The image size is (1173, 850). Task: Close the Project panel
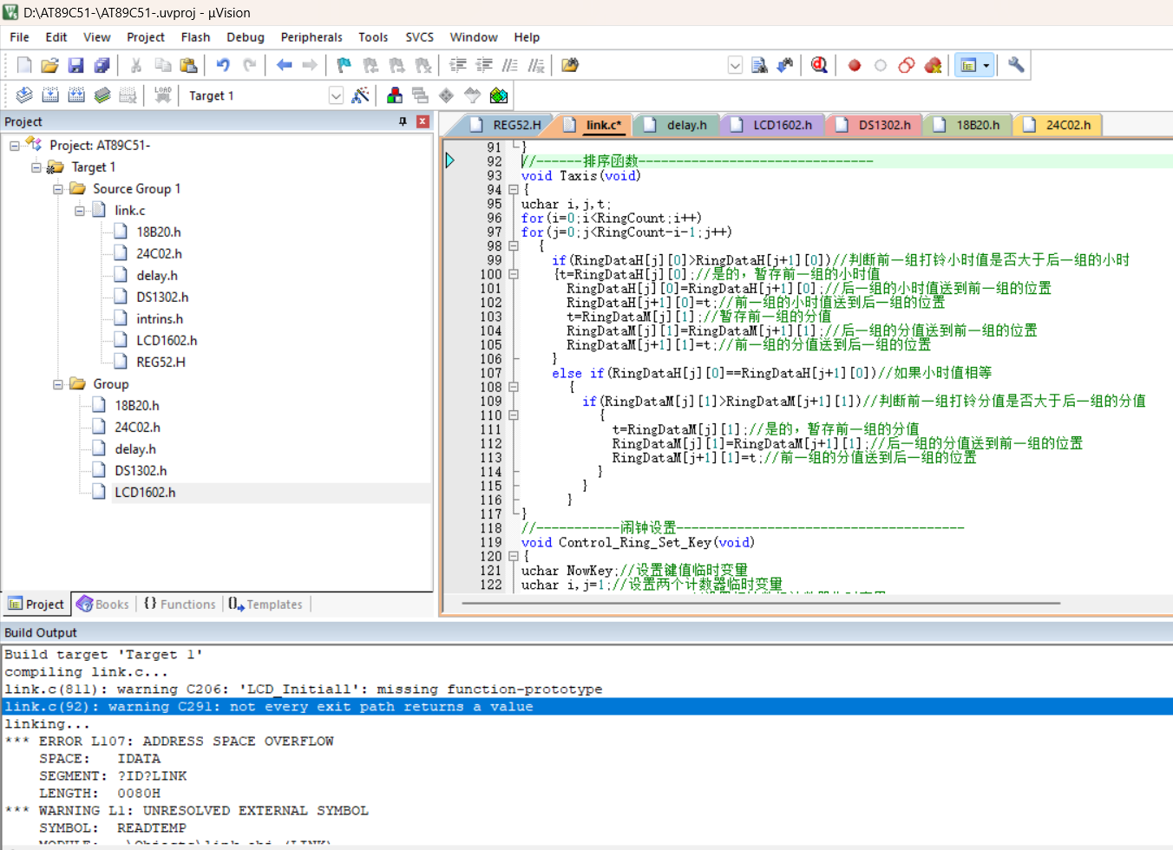pos(423,121)
